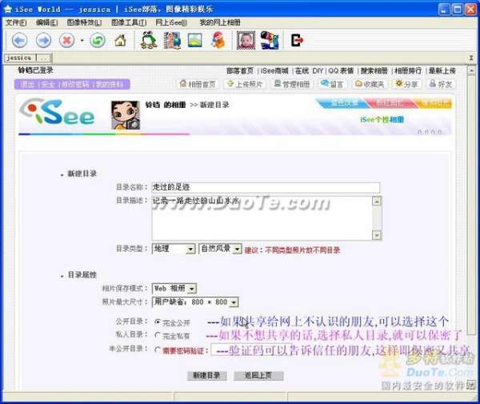Viewport: 480px width, 404px height.
Task: Click the Forward arrow toolbar button
Action: coord(43,40)
